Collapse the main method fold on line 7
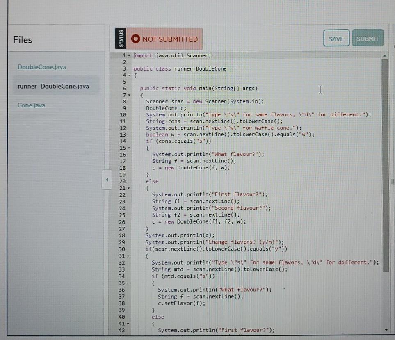 (x=128, y=95)
